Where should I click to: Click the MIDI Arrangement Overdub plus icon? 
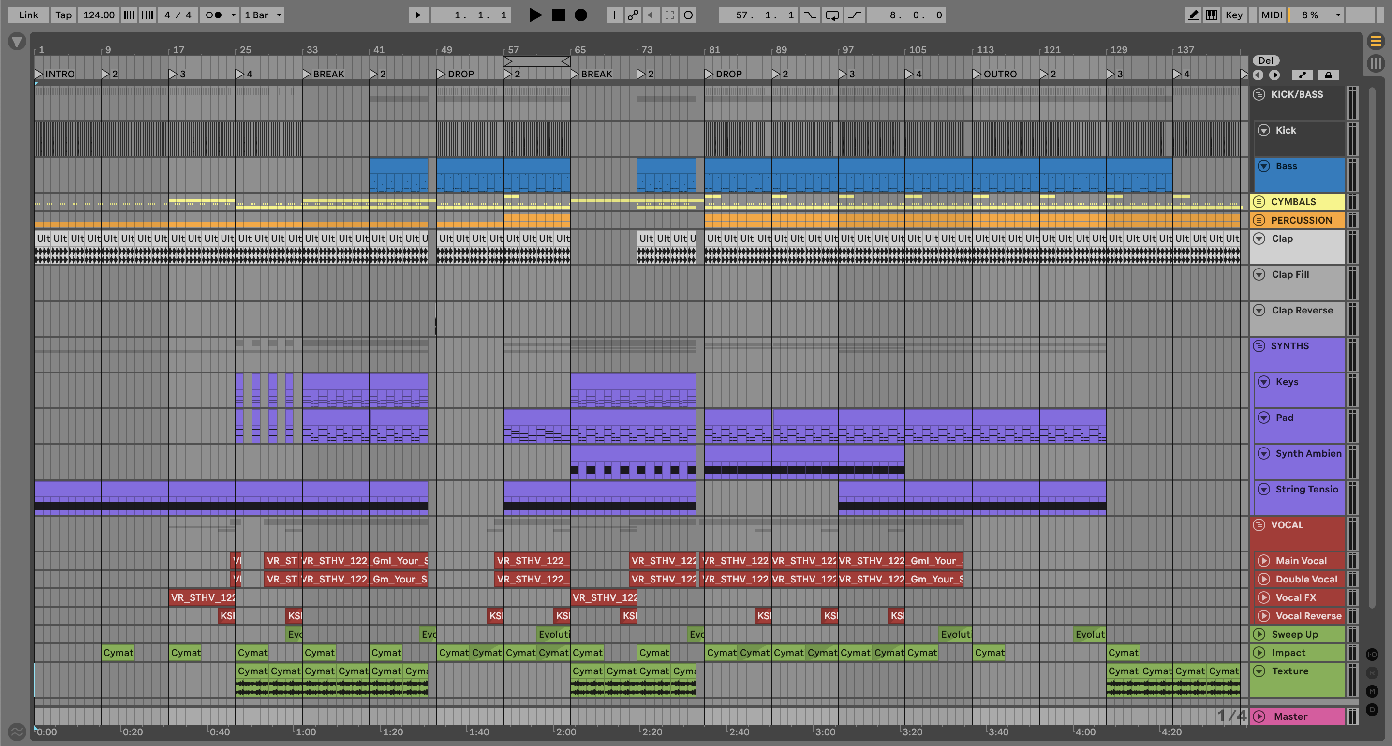coord(614,15)
